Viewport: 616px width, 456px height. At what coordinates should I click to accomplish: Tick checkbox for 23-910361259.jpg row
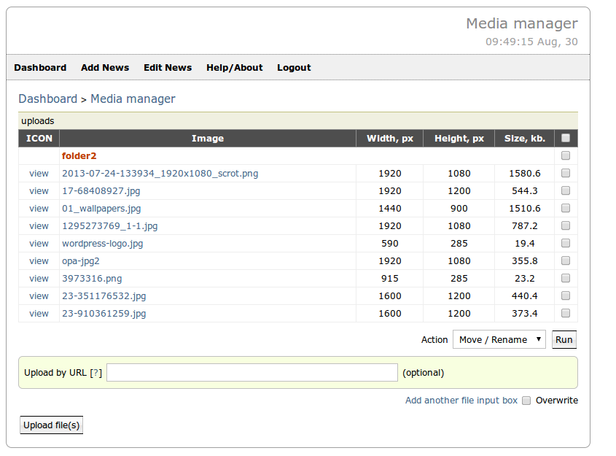[x=566, y=313]
